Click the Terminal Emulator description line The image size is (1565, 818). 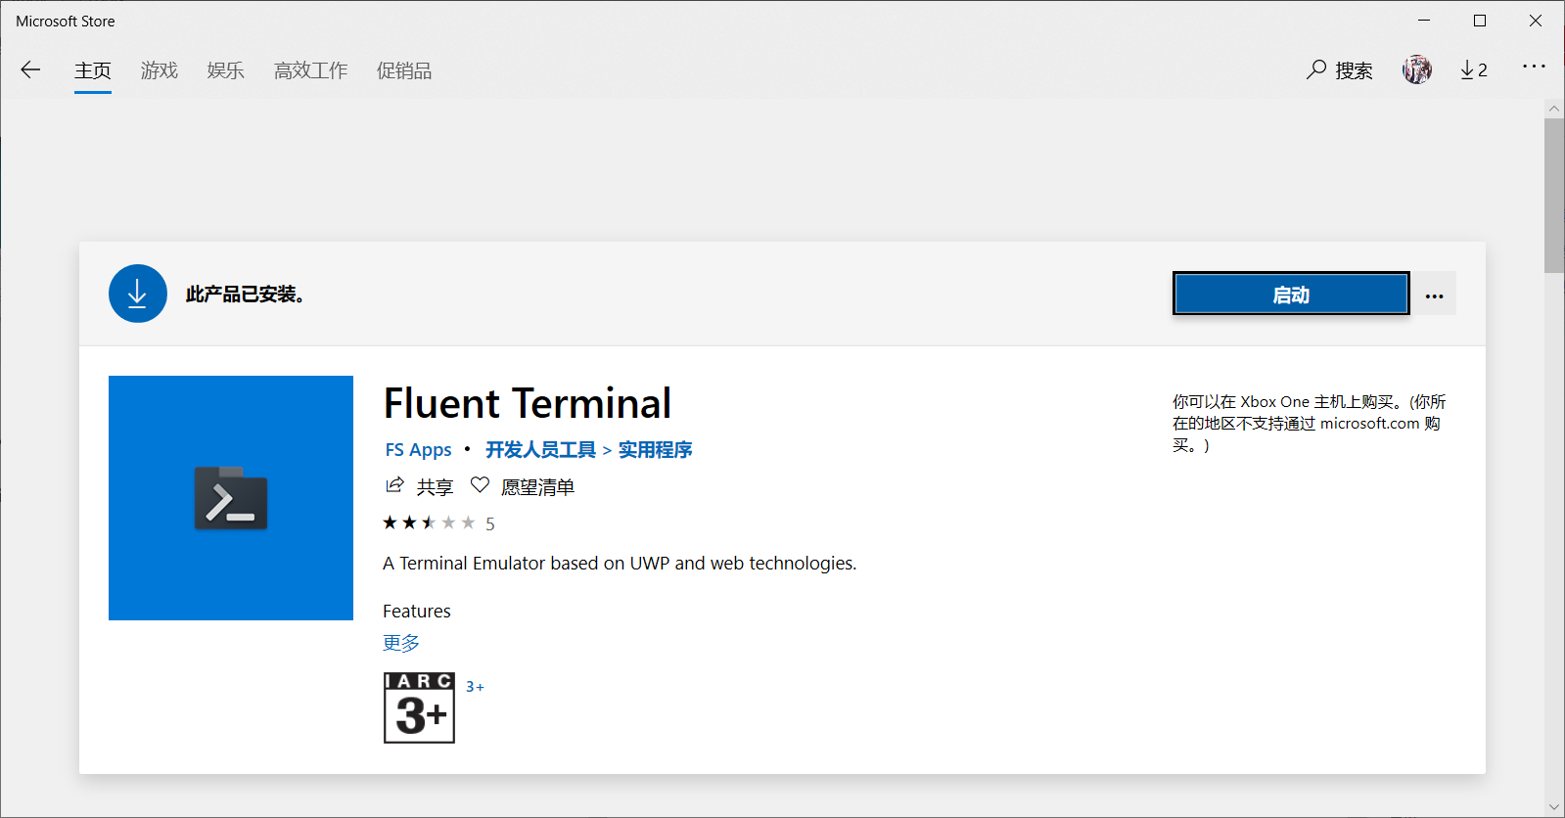click(x=620, y=564)
